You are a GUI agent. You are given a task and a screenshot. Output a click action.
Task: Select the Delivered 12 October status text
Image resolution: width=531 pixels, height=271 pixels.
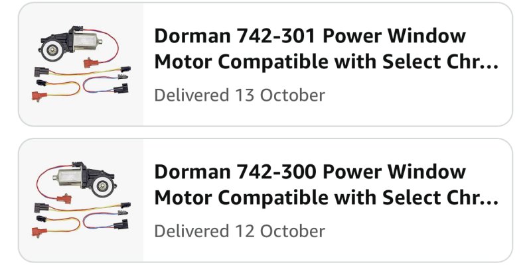click(239, 231)
